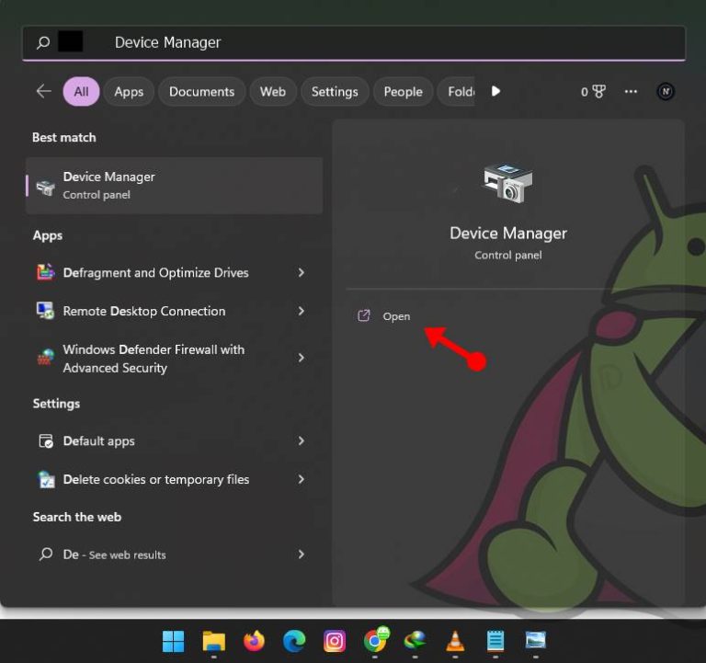This screenshot has height=663, width=706.
Task: Click the Device Manager title in preview pane
Action: (507, 234)
